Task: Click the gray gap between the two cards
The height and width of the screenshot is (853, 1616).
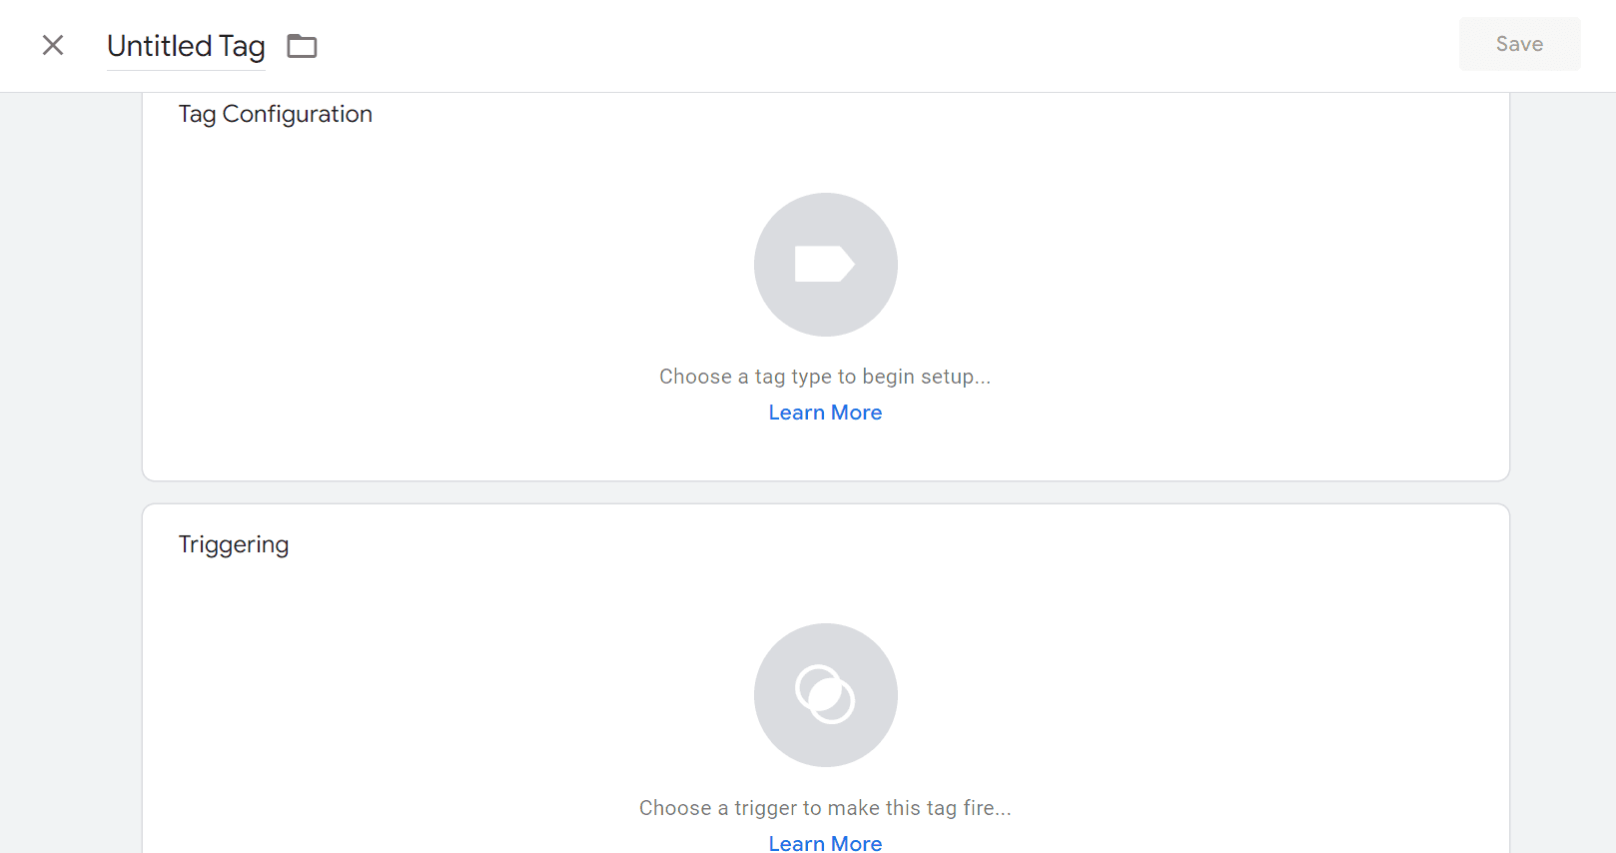Action: [825, 492]
